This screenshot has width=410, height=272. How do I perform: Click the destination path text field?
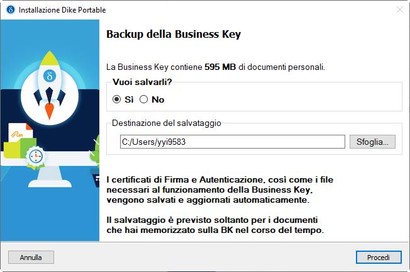point(232,142)
